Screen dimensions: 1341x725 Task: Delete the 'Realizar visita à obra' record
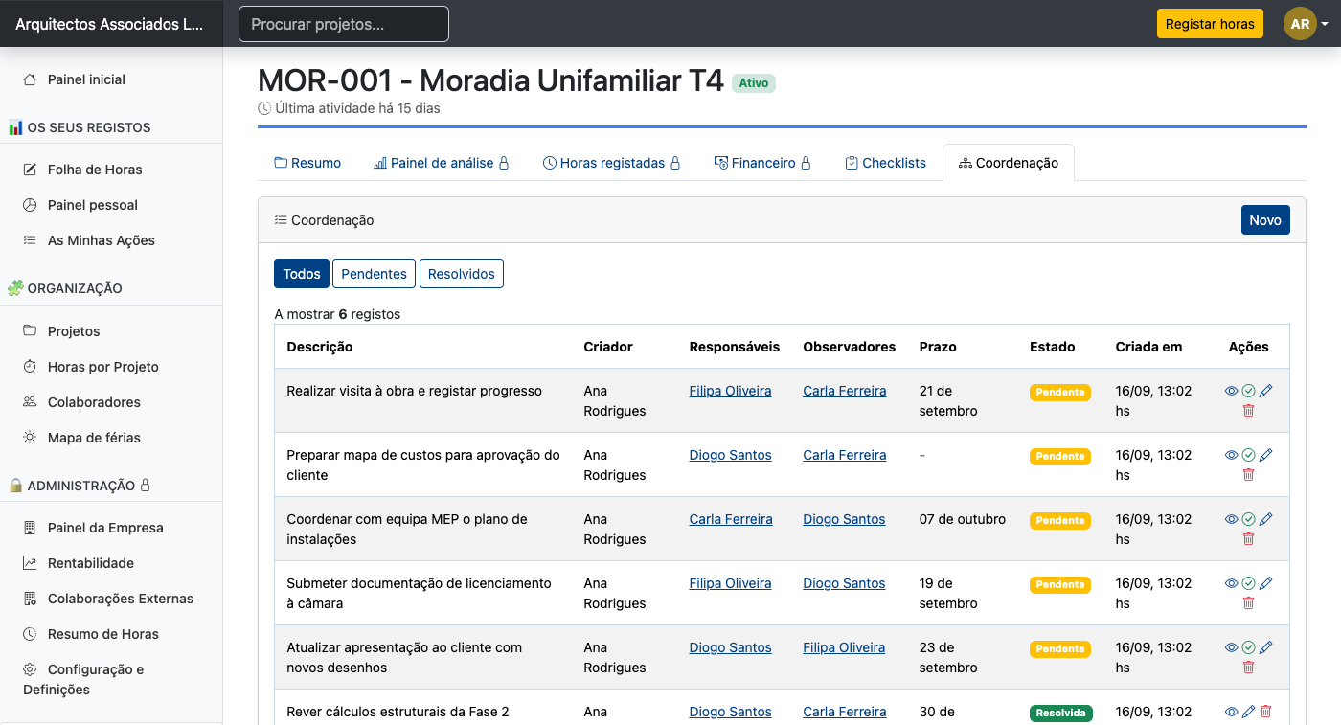[1248, 410]
